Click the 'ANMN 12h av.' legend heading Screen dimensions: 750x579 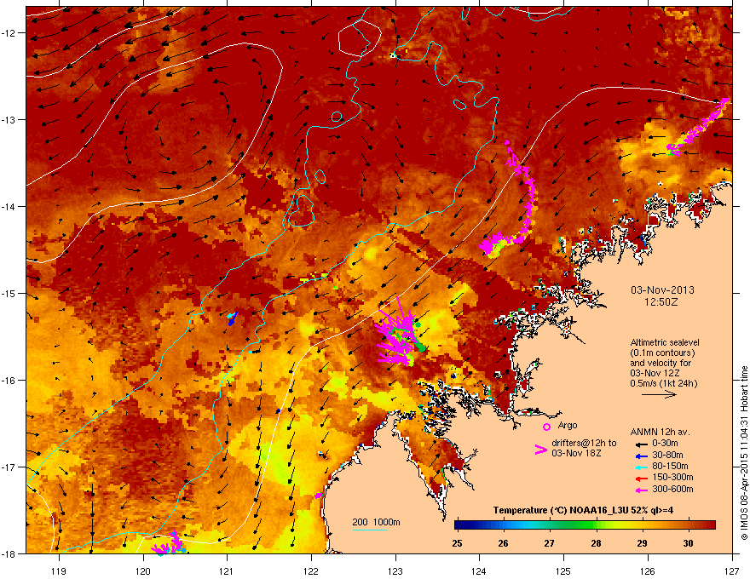click(660, 432)
